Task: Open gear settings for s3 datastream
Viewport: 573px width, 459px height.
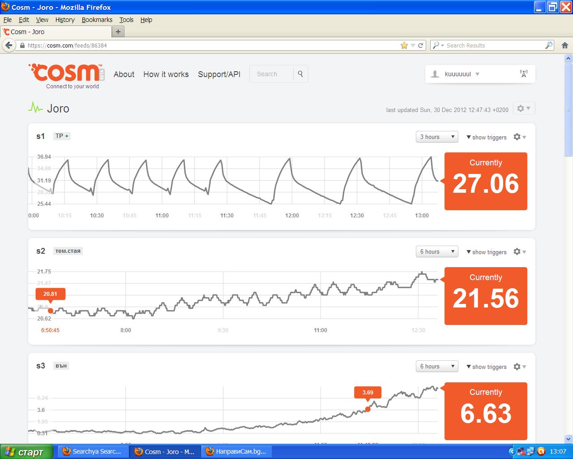Action: pyautogui.click(x=519, y=367)
